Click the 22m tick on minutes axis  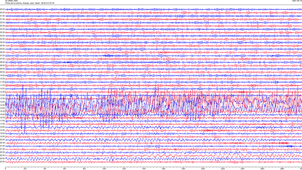coord(223,169)
